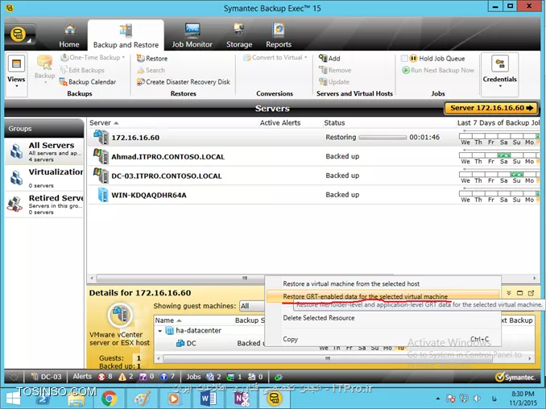Pop out details pane icon
Screen dimensions: 546x409
[531, 293]
